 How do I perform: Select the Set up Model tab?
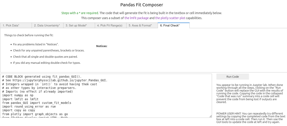79,25
